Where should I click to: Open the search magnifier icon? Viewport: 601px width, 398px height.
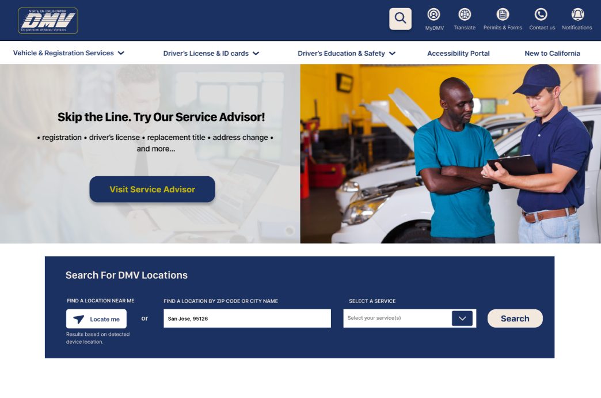tap(400, 18)
